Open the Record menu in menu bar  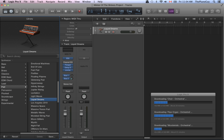point(62,1)
